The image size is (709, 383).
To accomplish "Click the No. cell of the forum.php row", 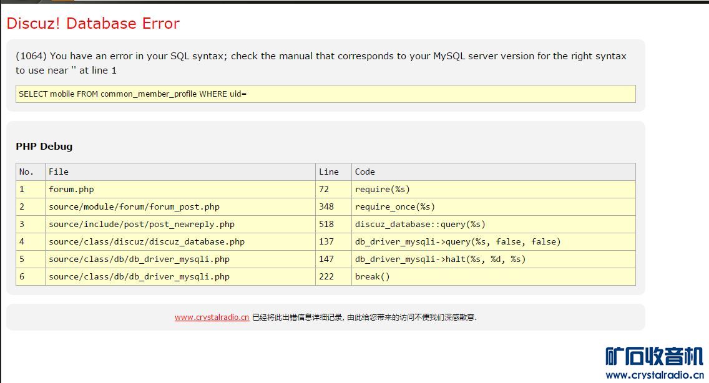I will coord(31,190).
